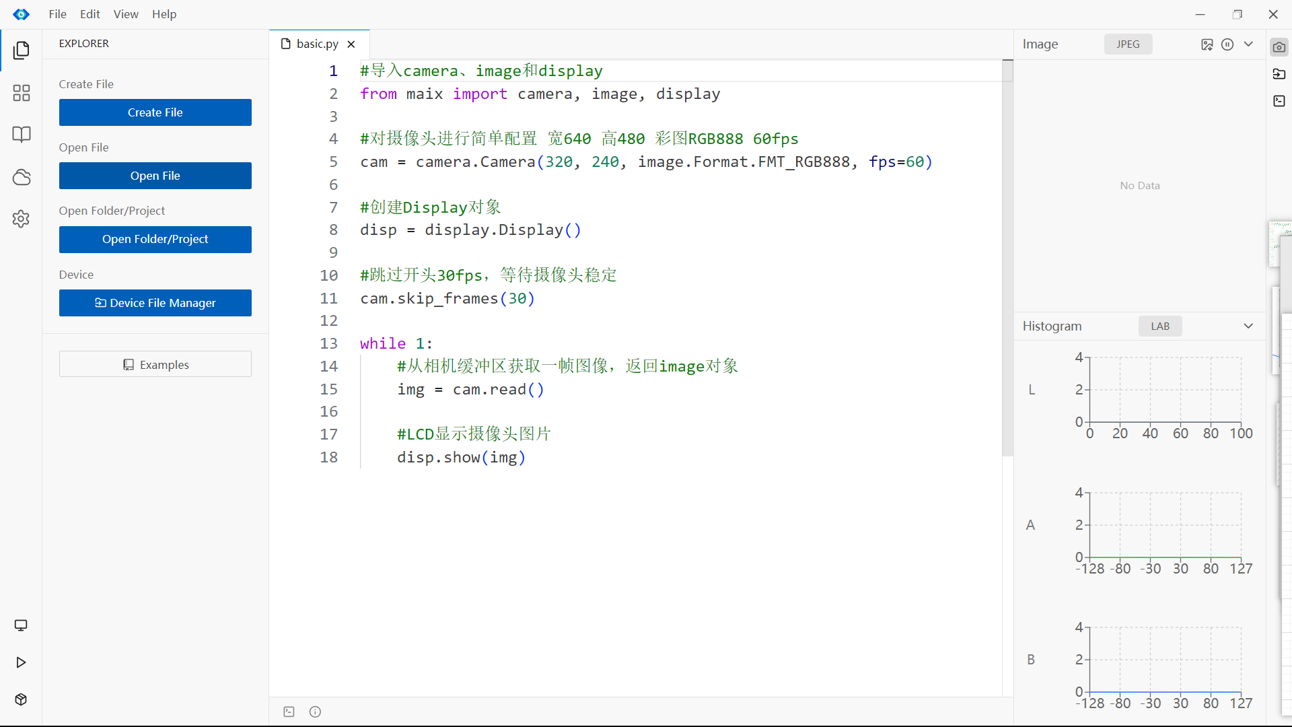The width and height of the screenshot is (1292, 727).
Task: Click the A channel histogram chart
Action: pyautogui.click(x=1165, y=525)
